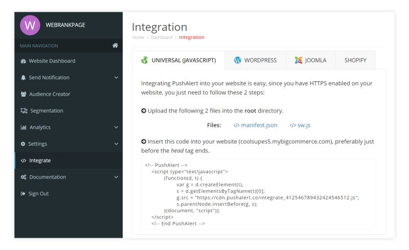
Task: Click the Home breadcrumb link
Action: pyautogui.click(x=138, y=37)
